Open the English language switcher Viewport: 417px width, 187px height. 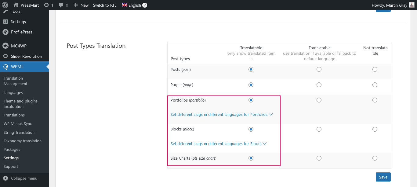coord(131,5)
